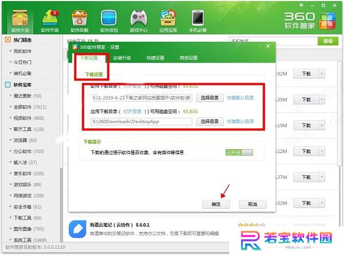Viewport: 344px width, 255px height.
Task: Expand dropdown arrow beside 15M 下载 button
Action: coord(322,125)
